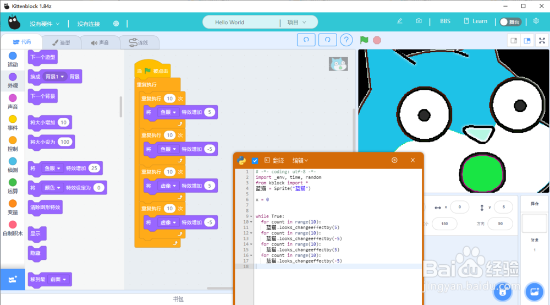Click 没有连接 connection button
The width and height of the screenshot is (550, 305).
click(89, 24)
